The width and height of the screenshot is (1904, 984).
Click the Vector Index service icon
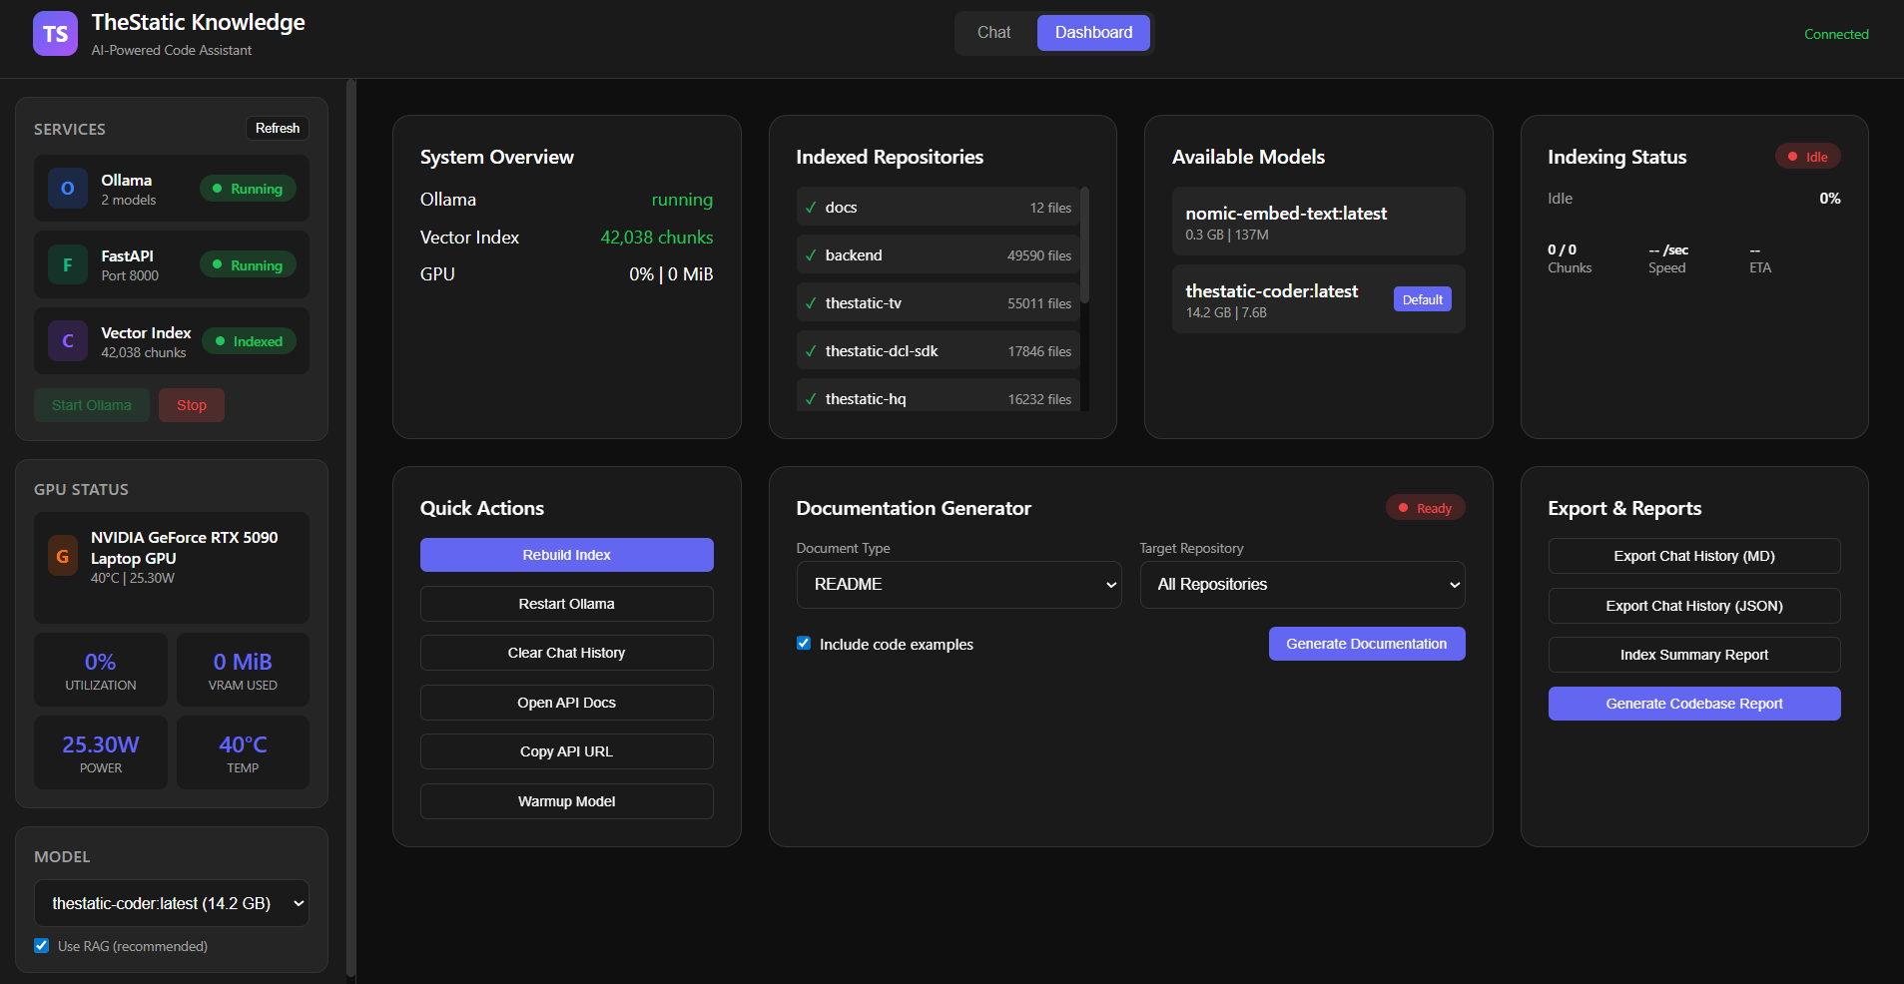coord(68,341)
